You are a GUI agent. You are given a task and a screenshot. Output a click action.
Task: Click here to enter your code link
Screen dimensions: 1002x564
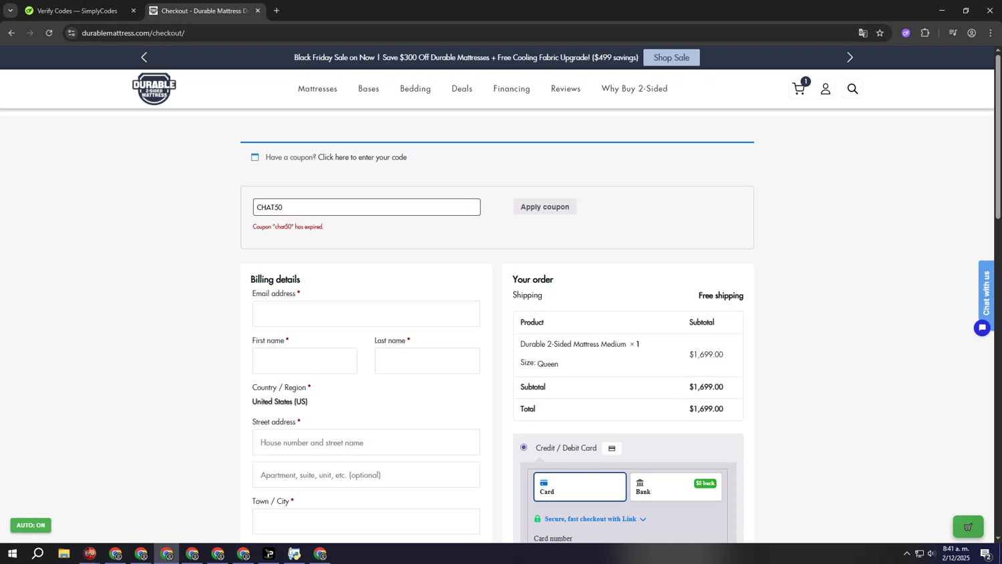click(362, 158)
